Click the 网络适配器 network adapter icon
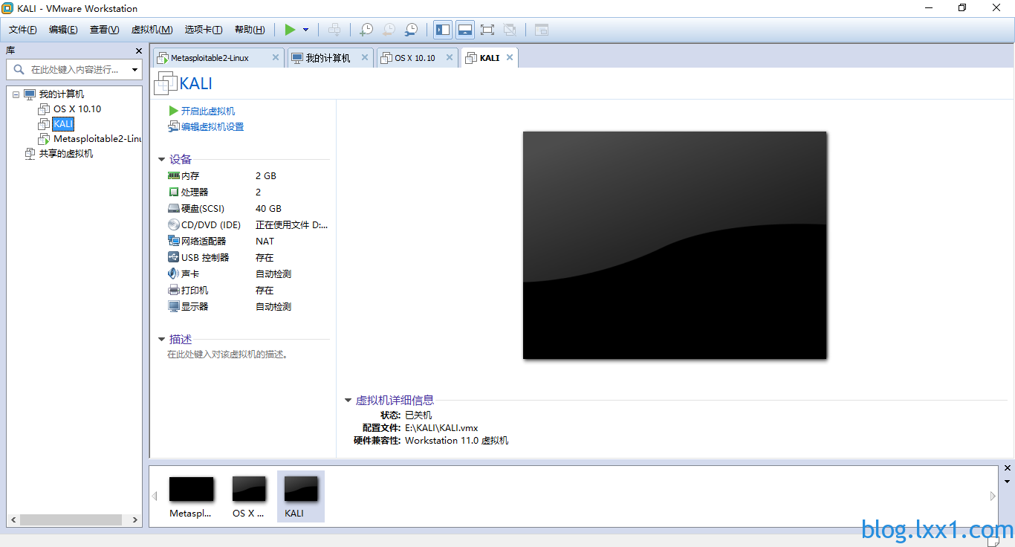 tap(174, 242)
